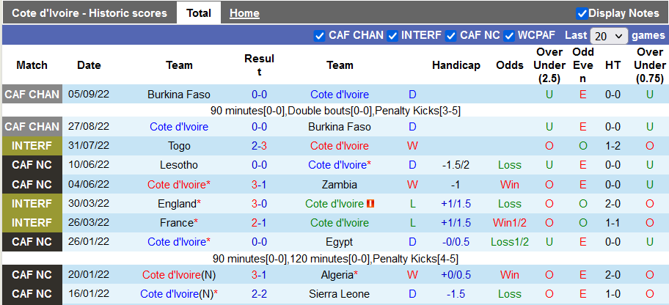
Task: Open the Last games count dropdown
Action: coord(609,36)
